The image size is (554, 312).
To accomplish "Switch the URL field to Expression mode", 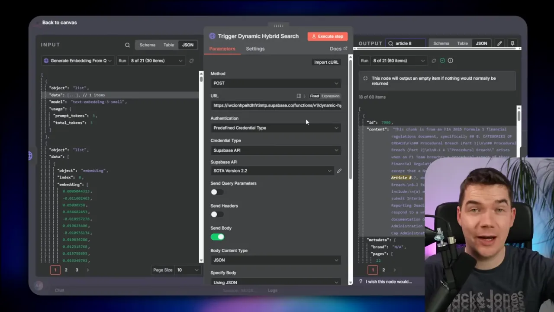I will point(330,96).
